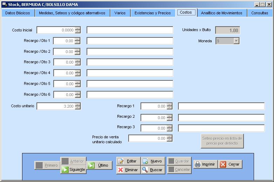Create new record with Nuevo

point(153,161)
